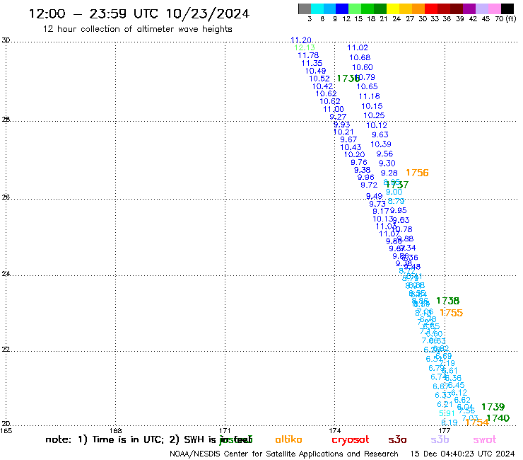Click the wave height value '10.49'
This screenshot has height=460, width=523.
[x=315, y=71]
